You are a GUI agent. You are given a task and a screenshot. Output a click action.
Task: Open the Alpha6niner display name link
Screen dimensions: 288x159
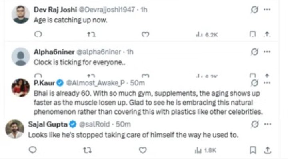tap(54, 52)
